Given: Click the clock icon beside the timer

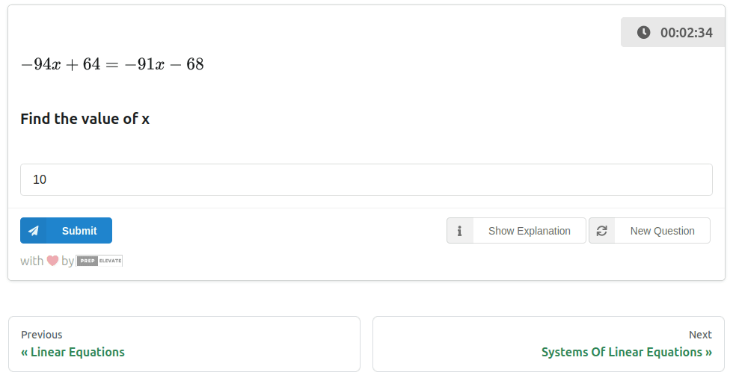Looking at the screenshot, I should tap(643, 32).
